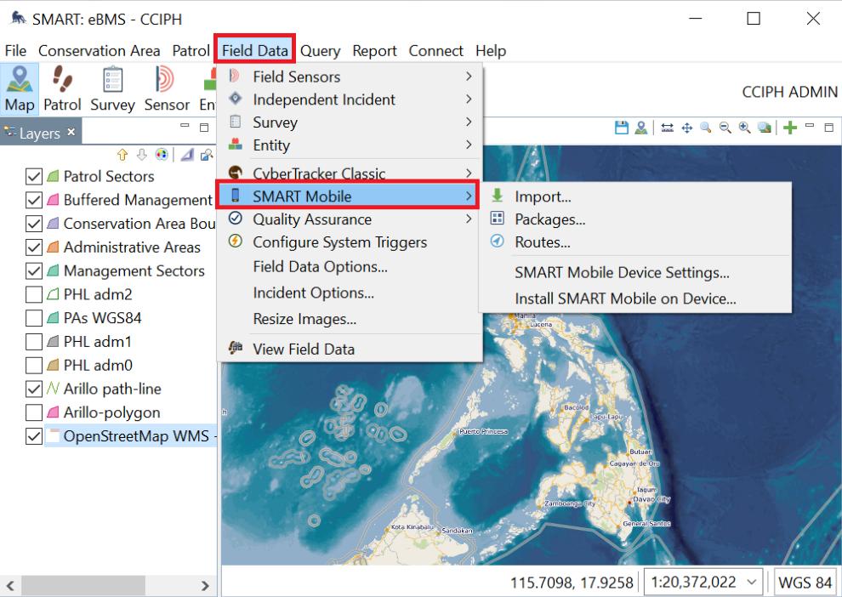Click the map image layers icon
This screenshot has height=597, width=842.
[x=764, y=128]
